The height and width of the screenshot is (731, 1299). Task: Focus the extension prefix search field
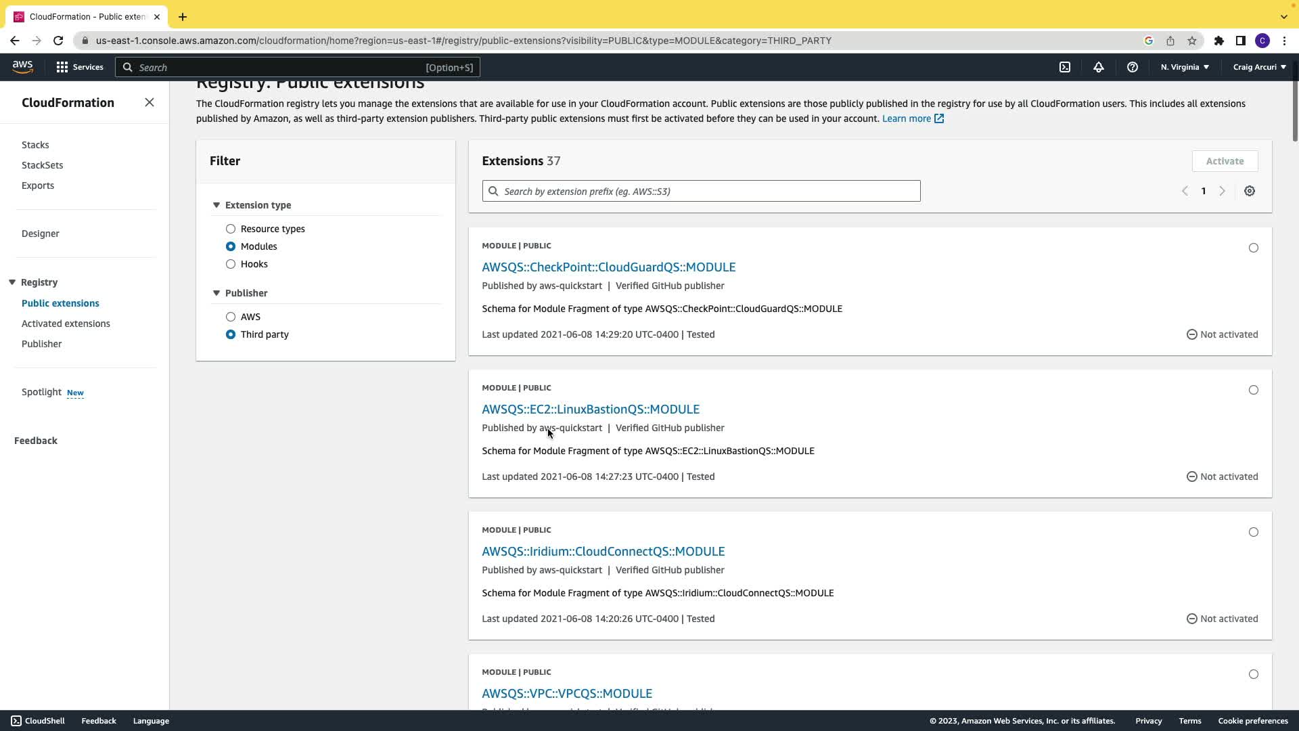701,192
